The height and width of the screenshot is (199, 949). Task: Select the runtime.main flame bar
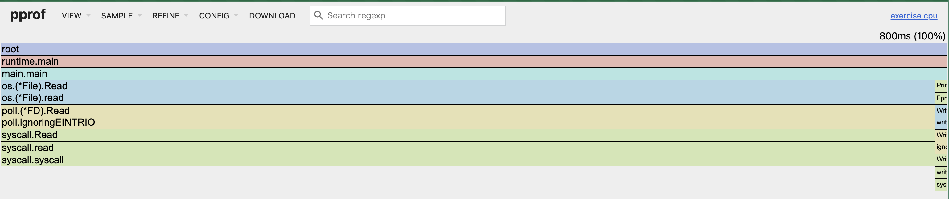coord(473,61)
